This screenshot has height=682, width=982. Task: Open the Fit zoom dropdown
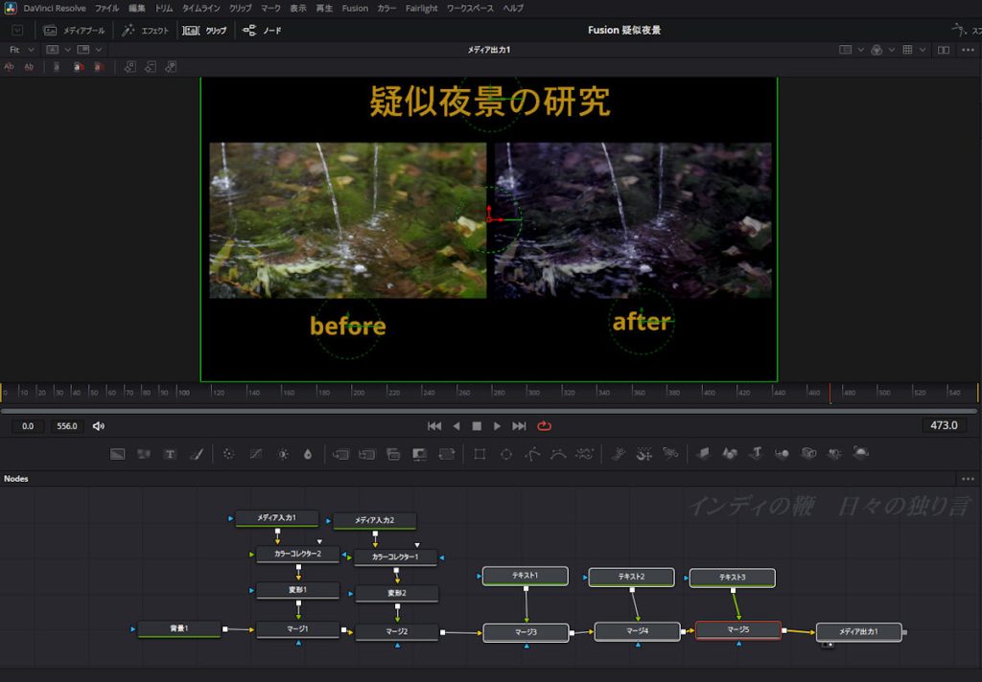click(21, 49)
